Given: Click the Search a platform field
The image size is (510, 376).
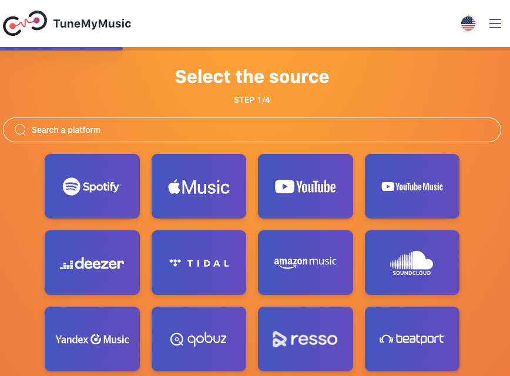Looking at the screenshot, I should point(253,130).
